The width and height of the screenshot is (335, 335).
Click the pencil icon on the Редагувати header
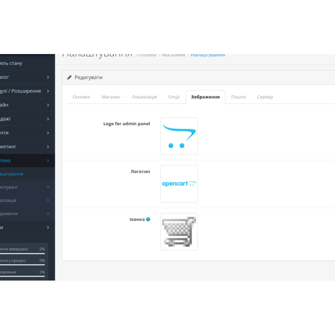click(x=69, y=77)
